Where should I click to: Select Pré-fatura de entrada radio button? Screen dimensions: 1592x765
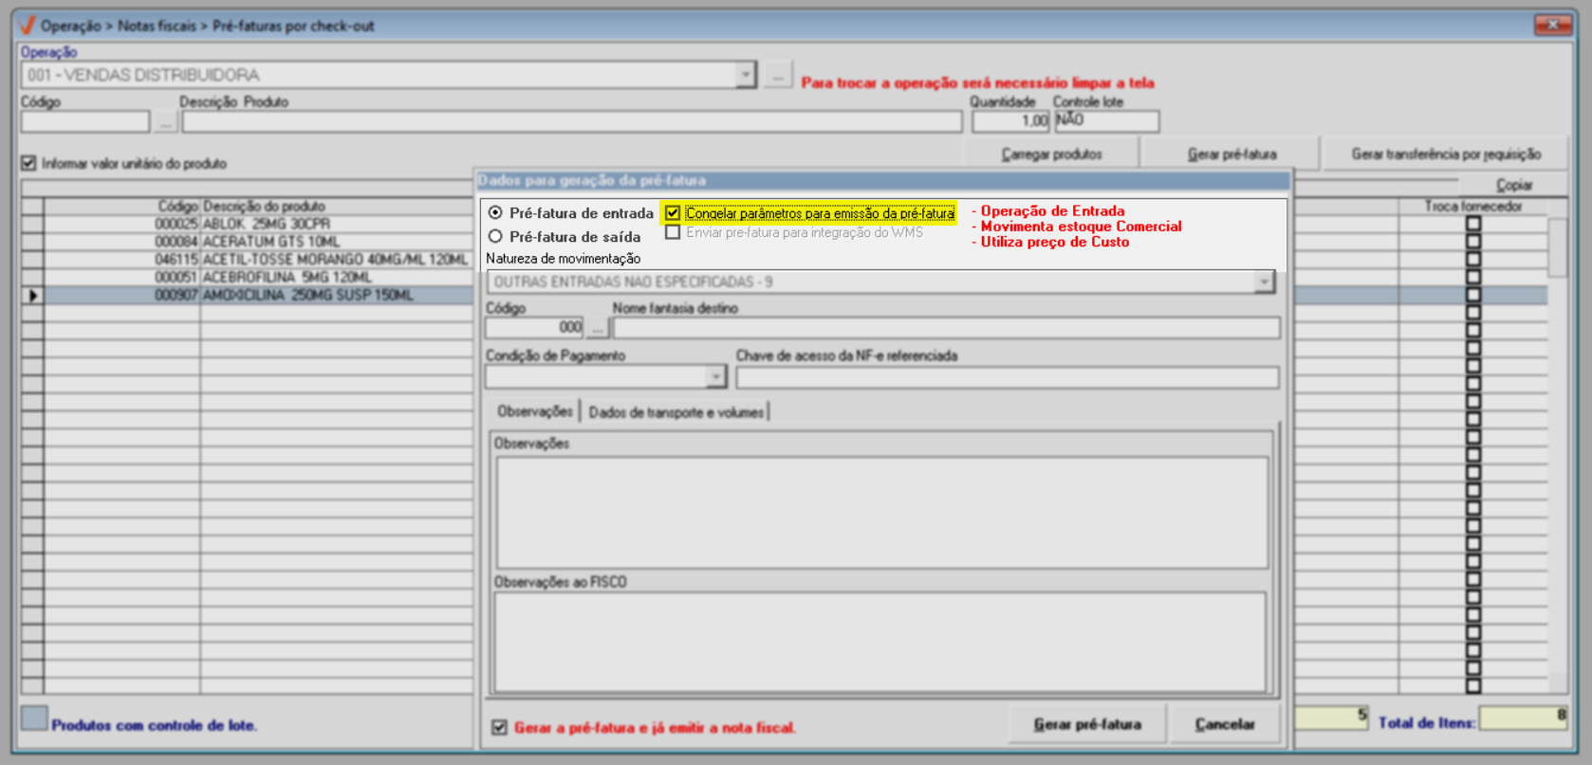495,213
